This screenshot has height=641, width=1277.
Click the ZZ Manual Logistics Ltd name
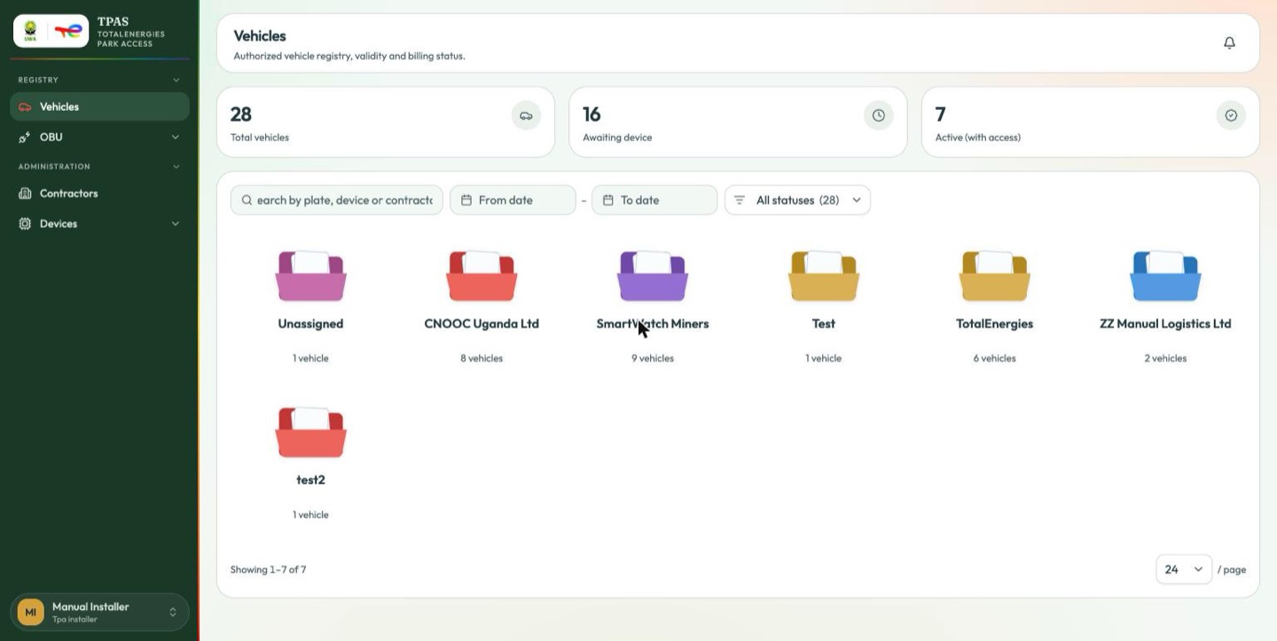[1165, 324]
